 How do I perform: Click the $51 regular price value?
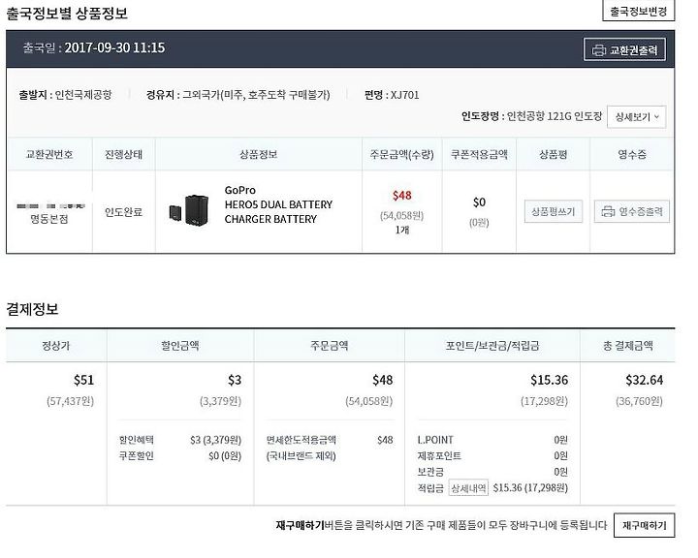[x=83, y=380]
